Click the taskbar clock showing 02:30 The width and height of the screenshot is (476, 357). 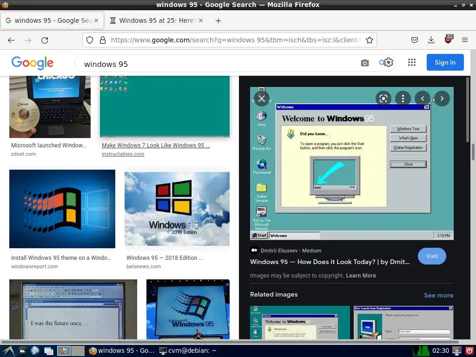(x=441, y=350)
